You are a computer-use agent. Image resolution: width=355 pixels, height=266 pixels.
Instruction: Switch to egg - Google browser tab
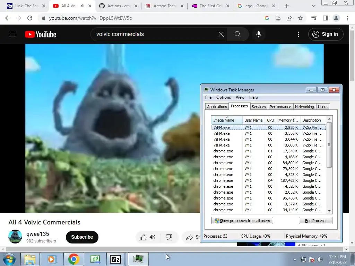point(256,6)
